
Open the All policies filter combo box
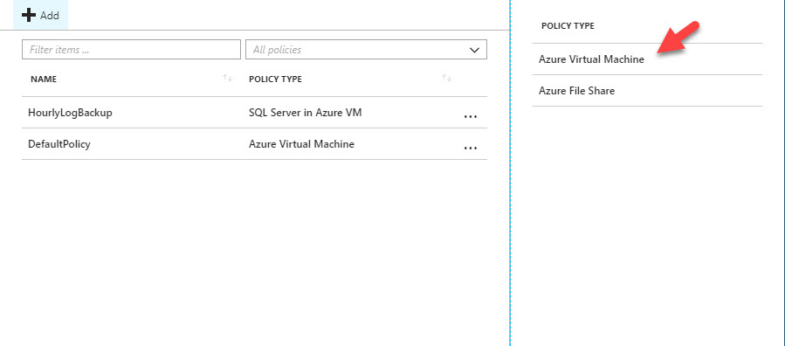click(366, 50)
